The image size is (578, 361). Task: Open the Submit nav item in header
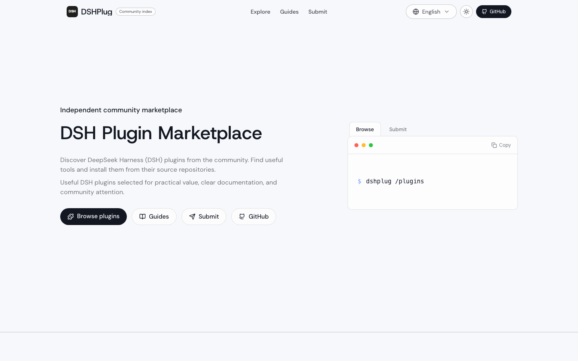click(x=317, y=12)
